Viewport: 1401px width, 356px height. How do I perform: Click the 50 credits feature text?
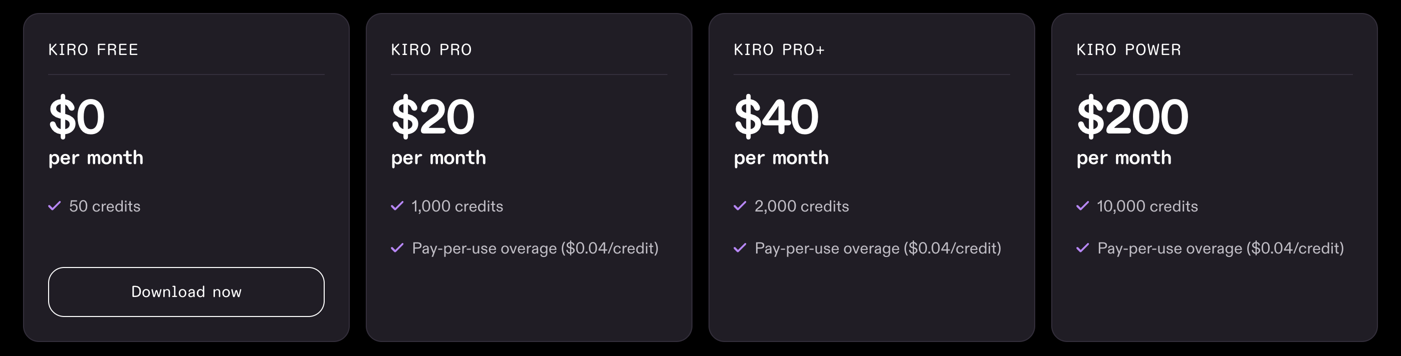click(104, 206)
